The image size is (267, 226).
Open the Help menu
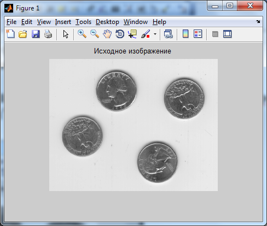pos(159,22)
